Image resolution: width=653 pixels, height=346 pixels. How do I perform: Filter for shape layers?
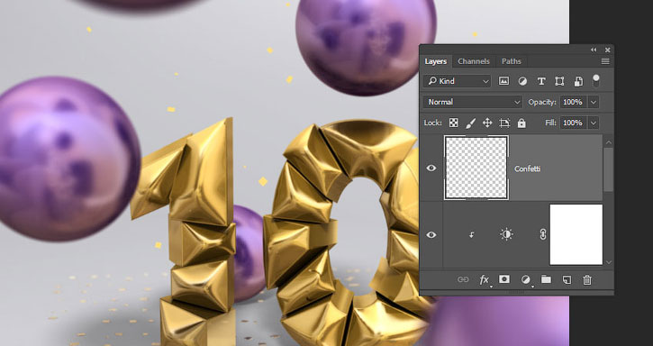(559, 81)
